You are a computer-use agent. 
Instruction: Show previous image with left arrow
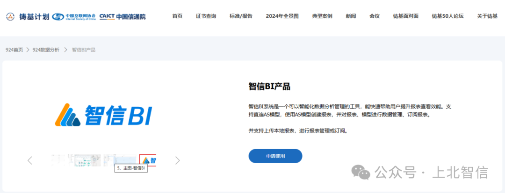[30, 160]
